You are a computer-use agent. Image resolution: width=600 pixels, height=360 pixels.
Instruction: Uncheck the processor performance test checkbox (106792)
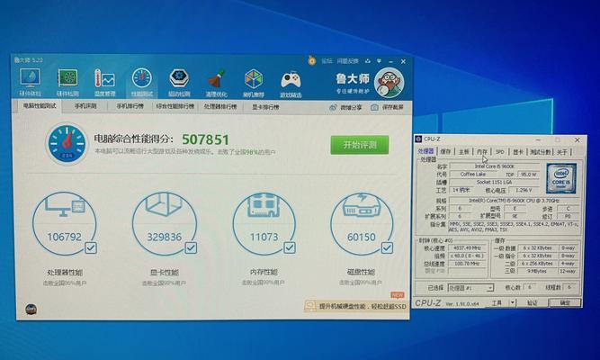coord(91,247)
